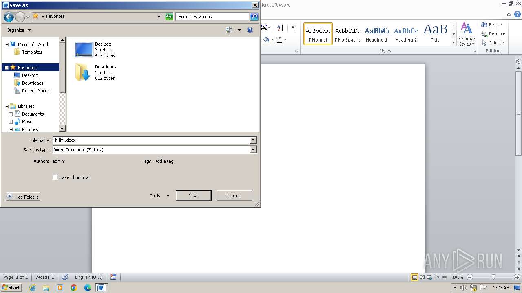Open the Organize dropdown menu
Image resolution: width=522 pixels, height=293 pixels.
pos(18,30)
